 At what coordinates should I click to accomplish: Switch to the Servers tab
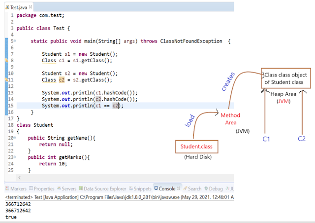67,188
